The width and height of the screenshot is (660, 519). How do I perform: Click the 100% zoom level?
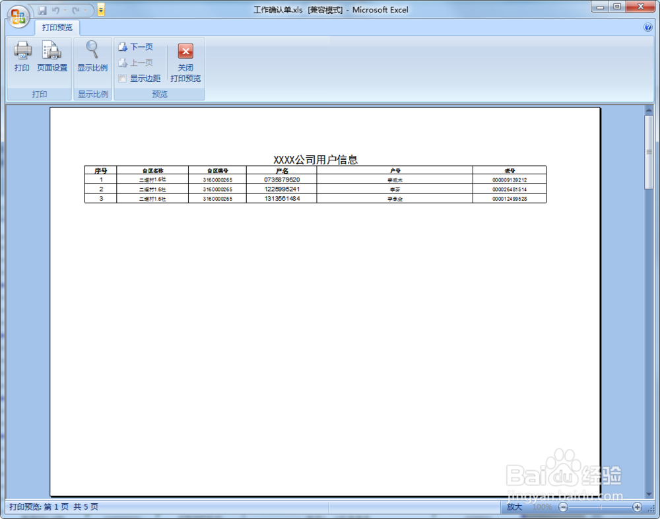542,506
